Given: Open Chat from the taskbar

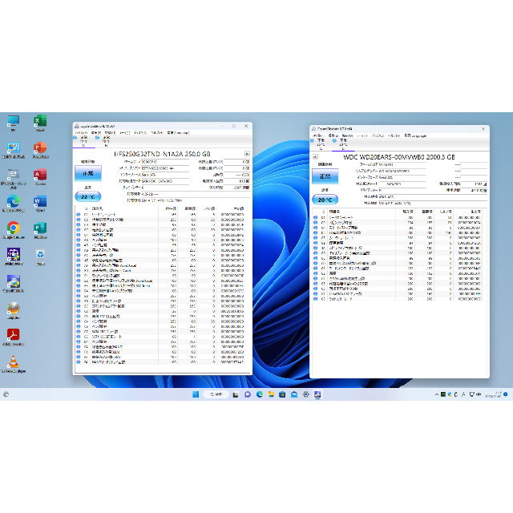Looking at the screenshot, I should [x=248, y=394].
